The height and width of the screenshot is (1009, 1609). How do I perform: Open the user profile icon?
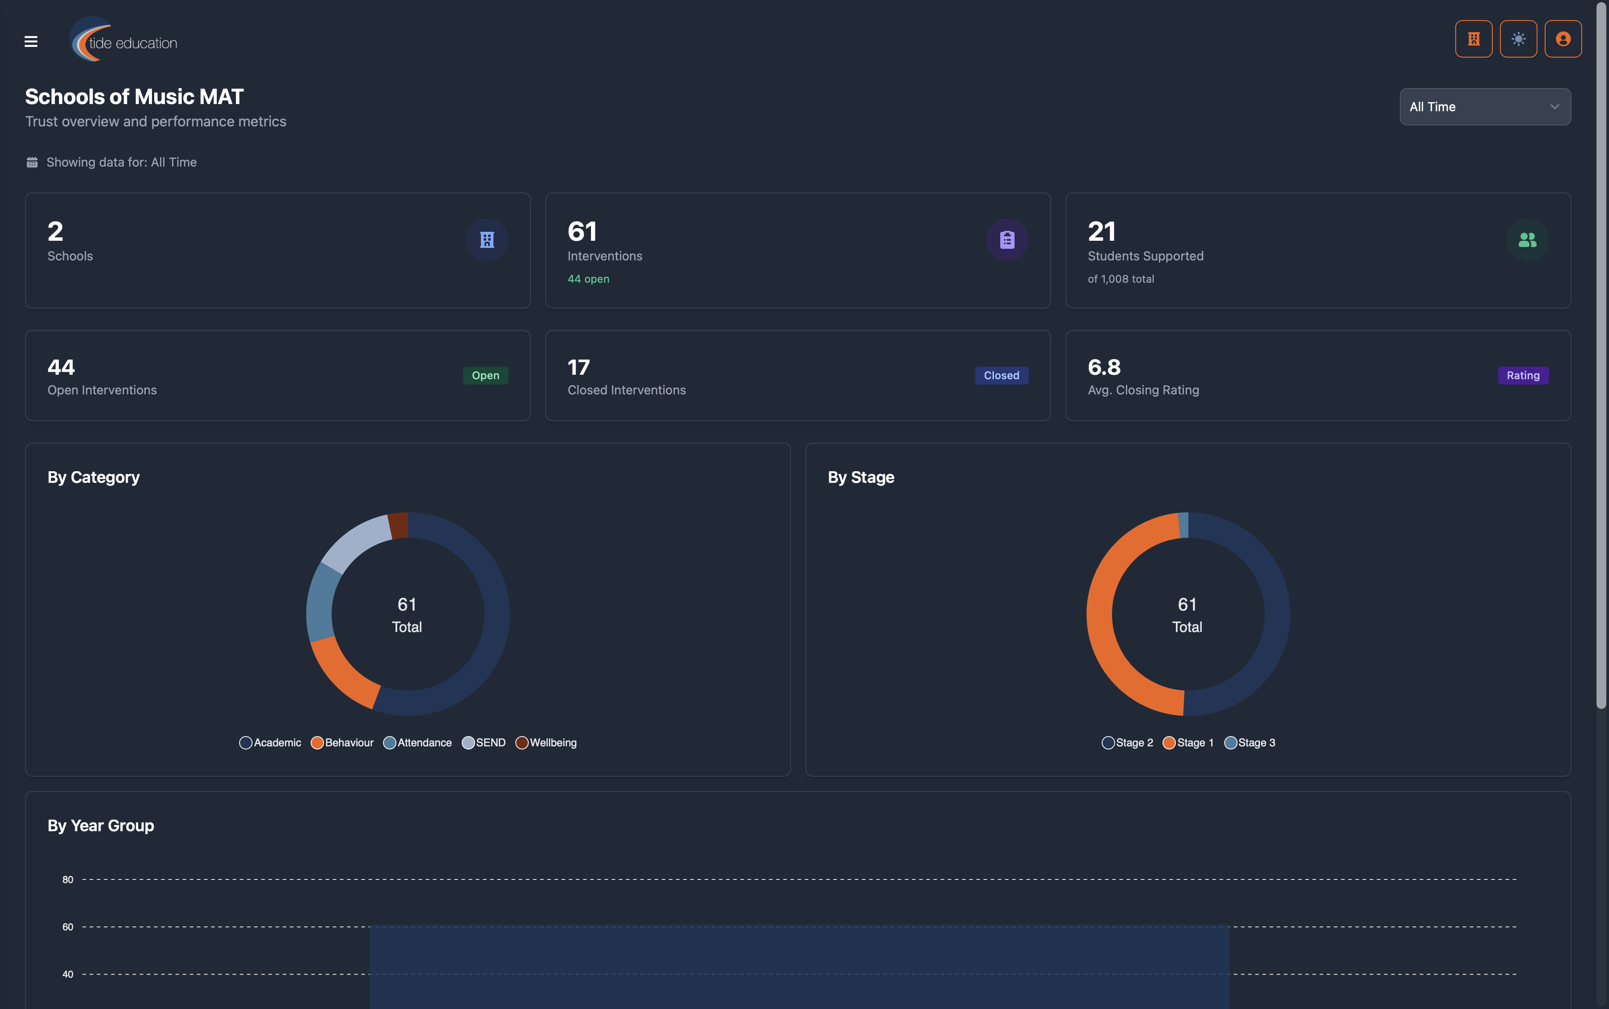(1562, 39)
